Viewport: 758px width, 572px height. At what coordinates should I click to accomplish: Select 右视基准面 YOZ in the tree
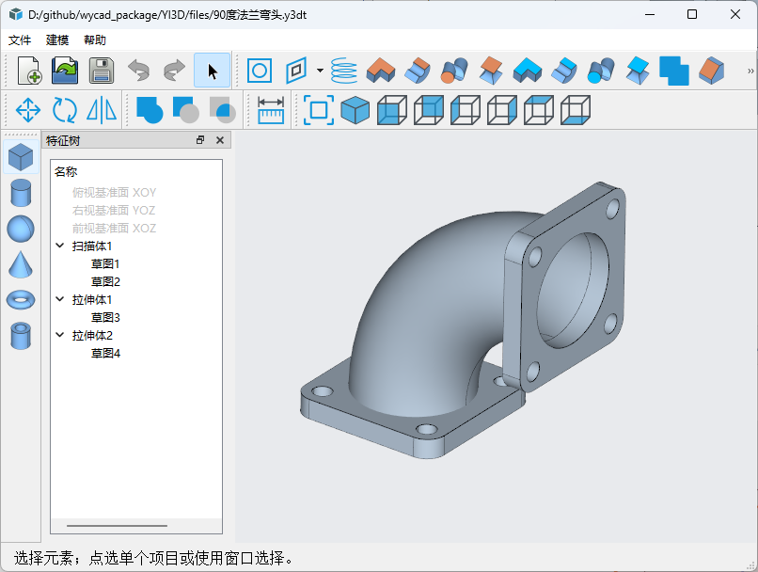tap(114, 211)
